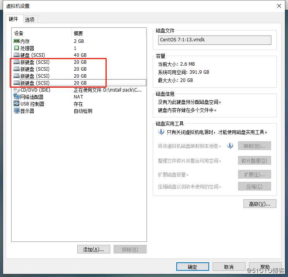Click the 压缩(C) button

pos(254,187)
